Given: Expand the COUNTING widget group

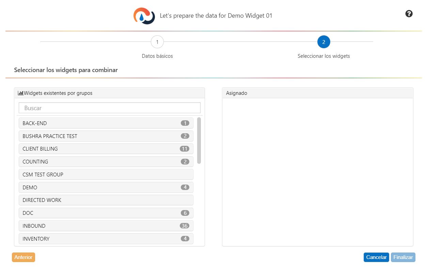Looking at the screenshot, I should pyautogui.click(x=106, y=162).
